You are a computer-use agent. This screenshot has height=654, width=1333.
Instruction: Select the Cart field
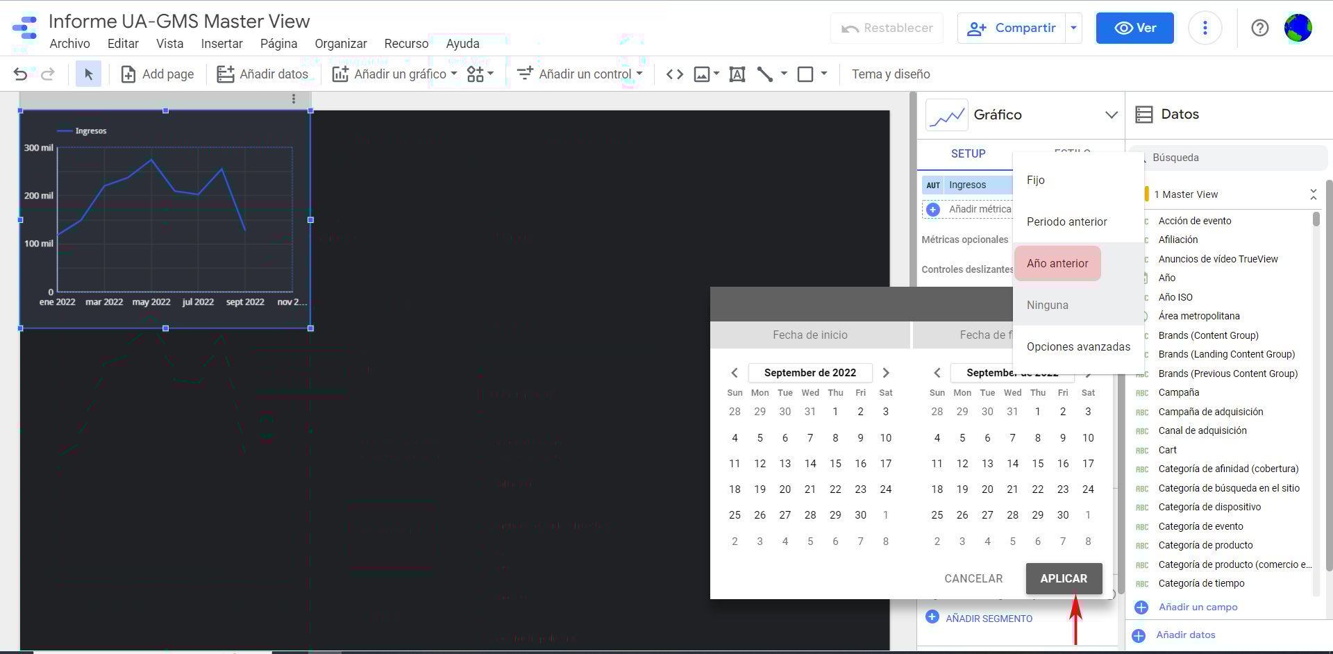(x=1168, y=450)
